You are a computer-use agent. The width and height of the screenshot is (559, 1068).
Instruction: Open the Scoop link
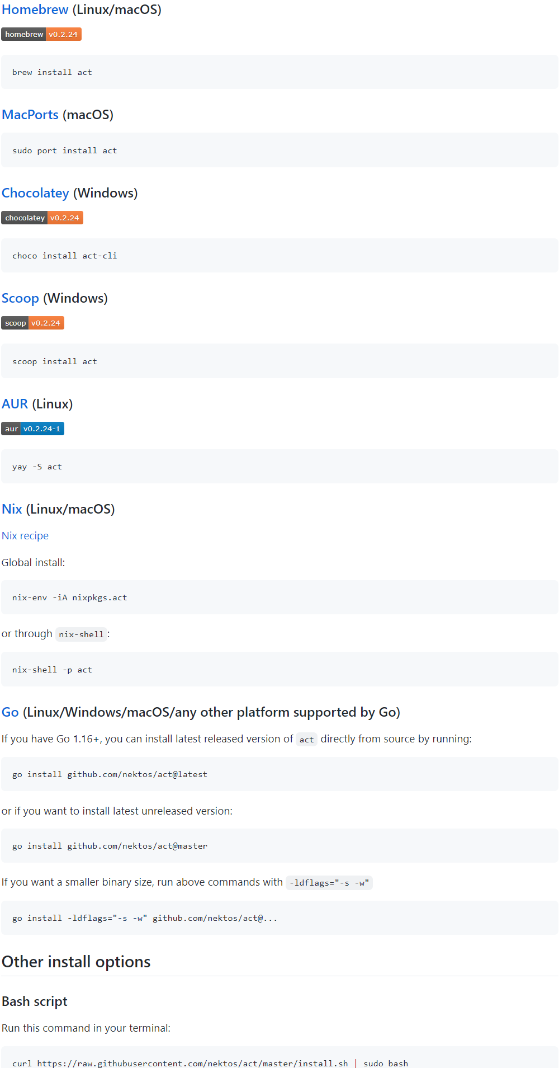click(x=20, y=298)
